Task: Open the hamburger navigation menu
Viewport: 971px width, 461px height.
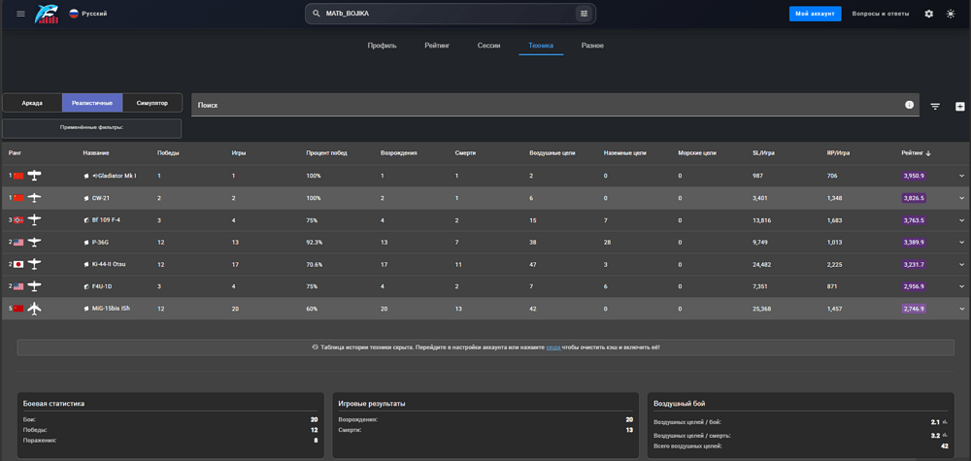Action: click(20, 14)
